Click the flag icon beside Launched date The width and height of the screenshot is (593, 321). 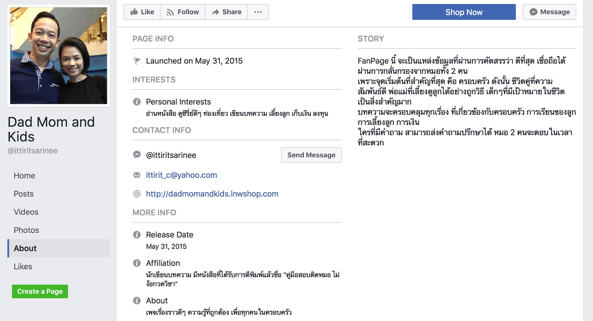[x=137, y=61]
